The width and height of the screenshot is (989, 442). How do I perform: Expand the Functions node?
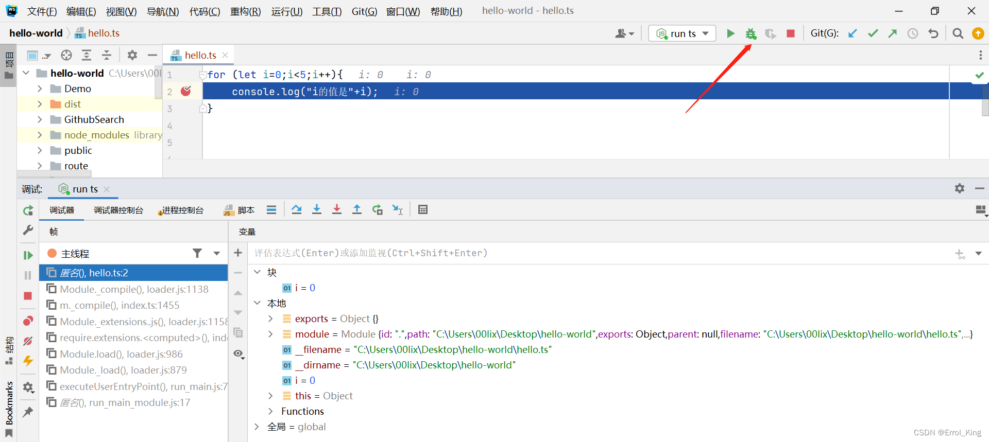click(x=270, y=411)
